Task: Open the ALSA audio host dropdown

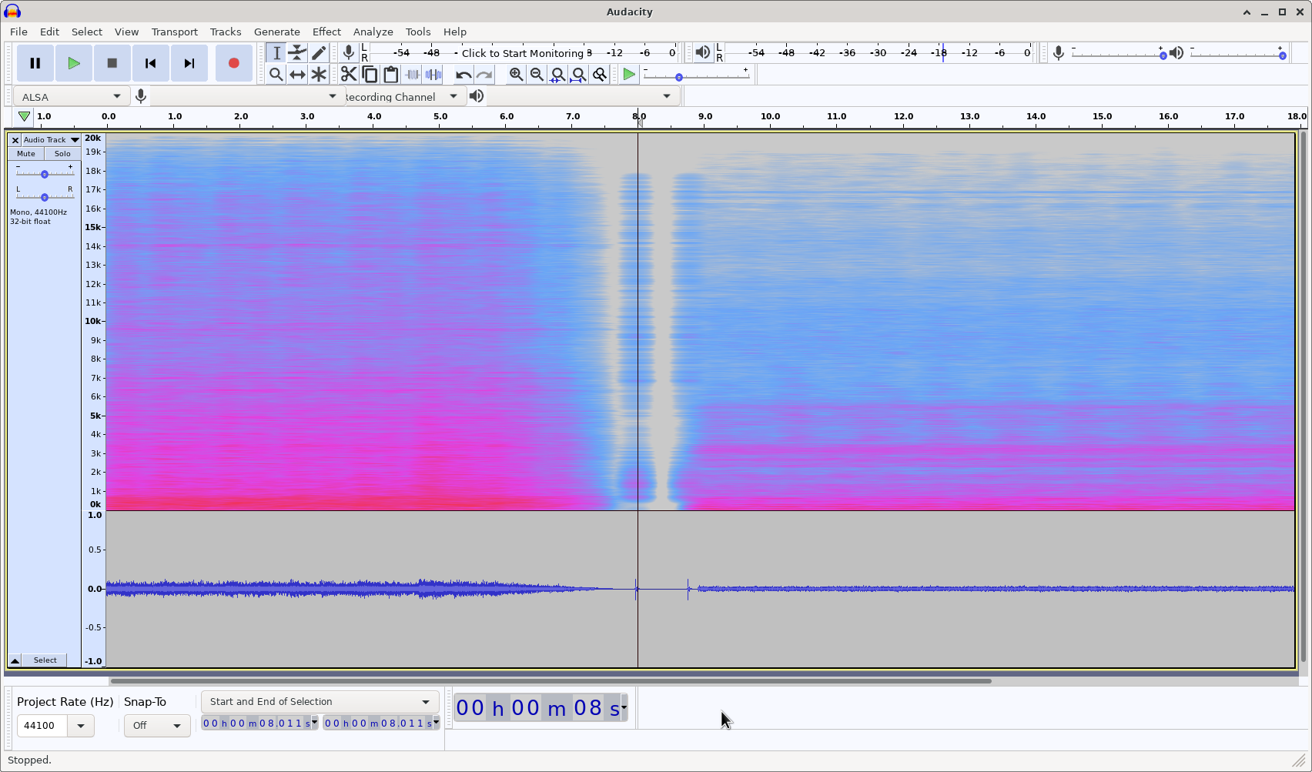Action: pyautogui.click(x=71, y=96)
